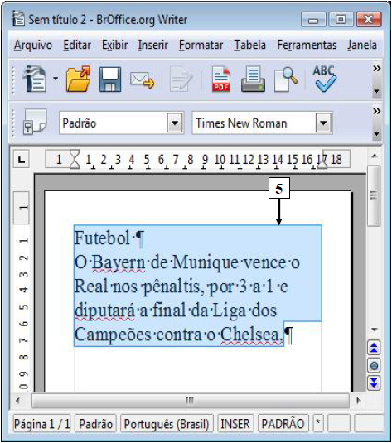Viewport: 392px width, 443px height.
Task: Click the printer icon
Action: [x=253, y=79]
